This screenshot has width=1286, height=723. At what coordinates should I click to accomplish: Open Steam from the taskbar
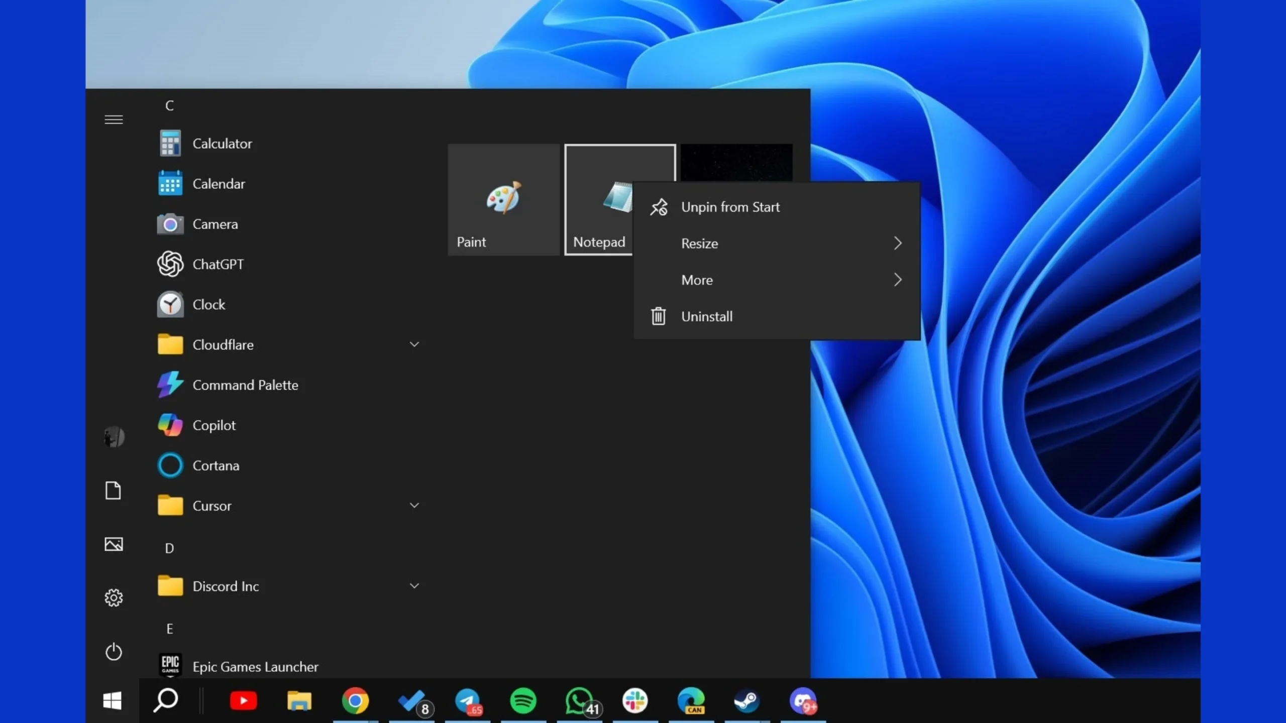pyautogui.click(x=746, y=701)
